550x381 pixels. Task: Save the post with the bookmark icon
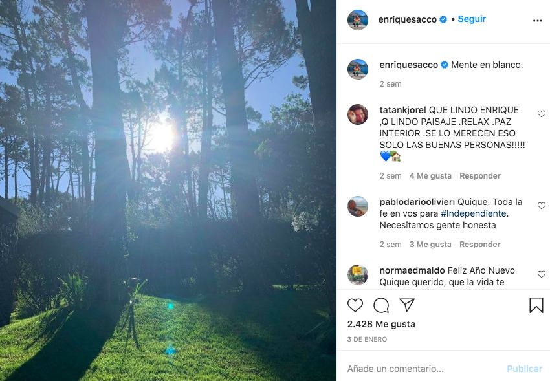[536, 305]
